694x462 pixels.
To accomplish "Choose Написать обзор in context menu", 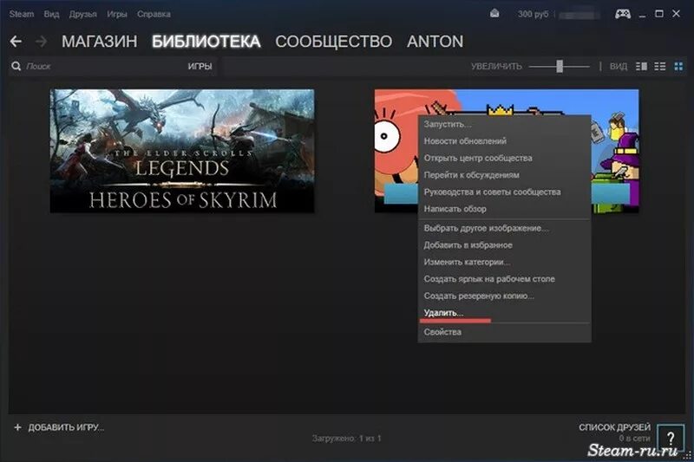I will (505, 209).
